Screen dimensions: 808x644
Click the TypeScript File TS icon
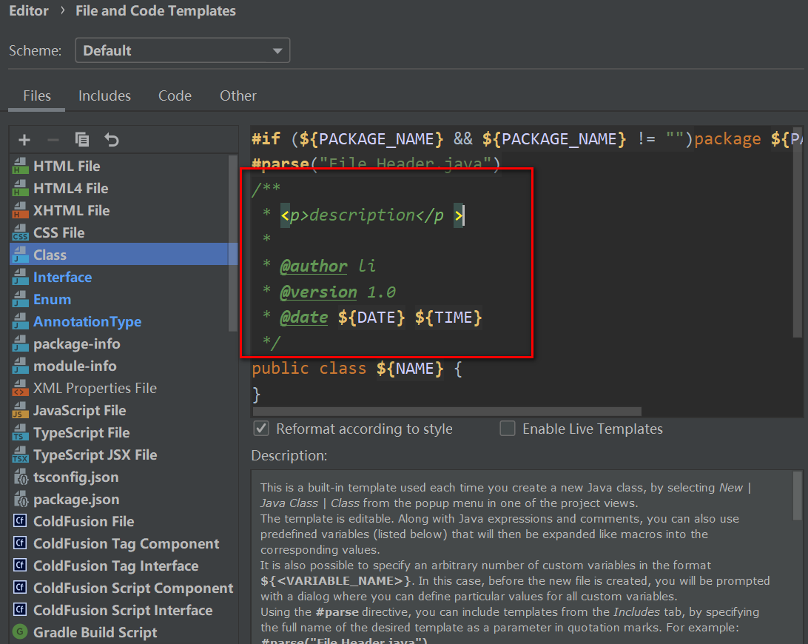(x=20, y=432)
